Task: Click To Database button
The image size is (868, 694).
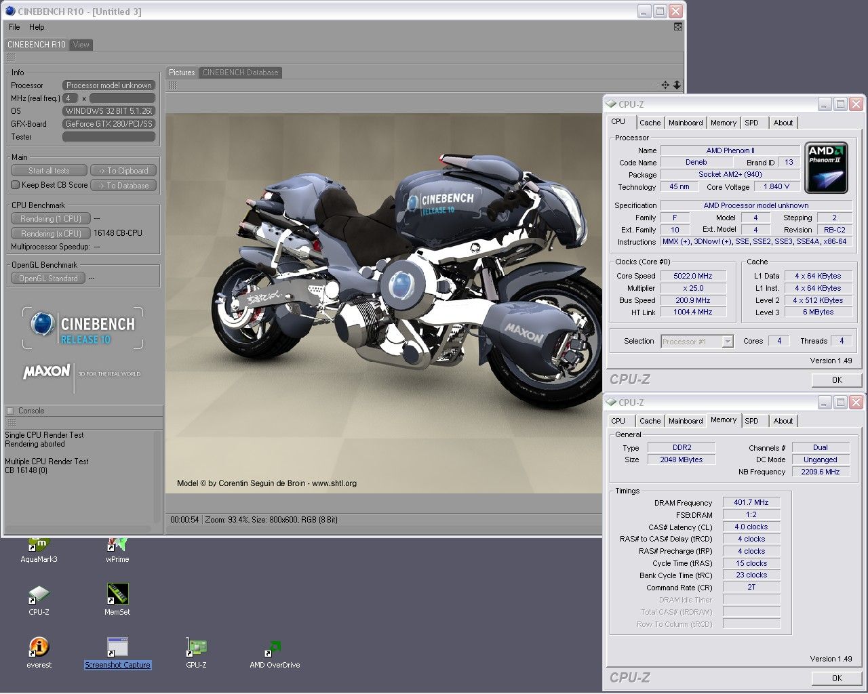Action: pyautogui.click(x=123, y=186)
